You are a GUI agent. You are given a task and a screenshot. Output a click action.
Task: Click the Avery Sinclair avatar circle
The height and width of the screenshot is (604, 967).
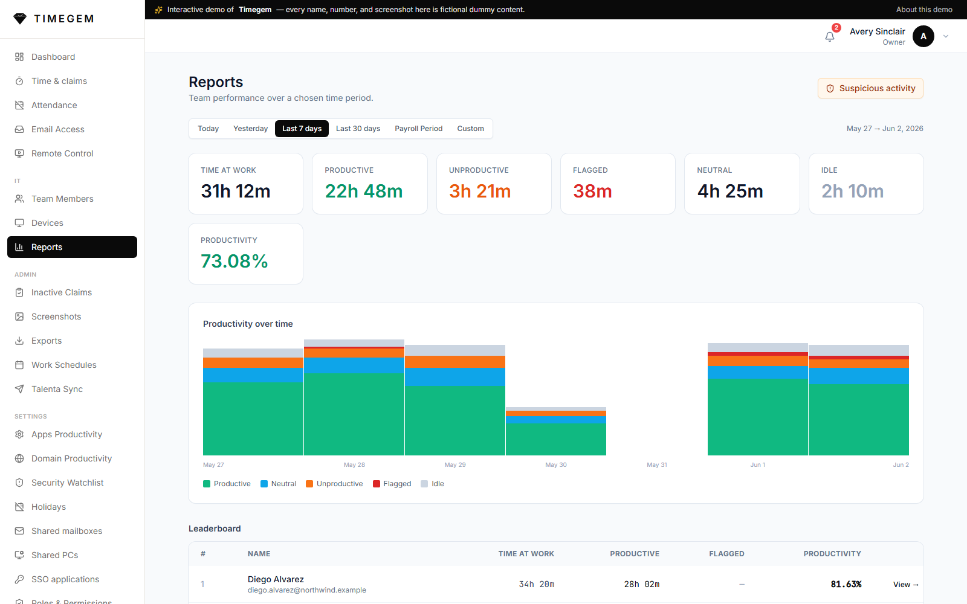(x=923, y=36)
